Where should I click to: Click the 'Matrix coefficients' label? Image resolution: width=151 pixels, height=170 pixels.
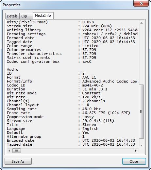[28, 58]
